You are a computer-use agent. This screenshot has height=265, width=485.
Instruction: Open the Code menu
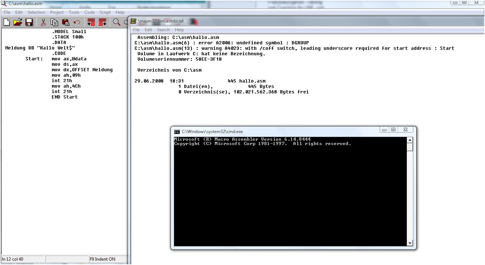click(x=89, y=12)
